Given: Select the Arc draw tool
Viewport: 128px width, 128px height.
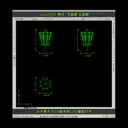Looking at the screenshot, I should 15,34.
